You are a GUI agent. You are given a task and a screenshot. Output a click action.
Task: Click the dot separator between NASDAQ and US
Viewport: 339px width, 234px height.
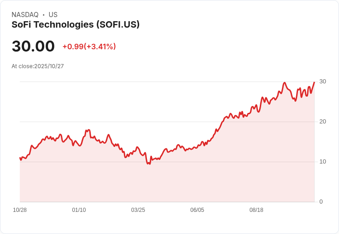43,15
